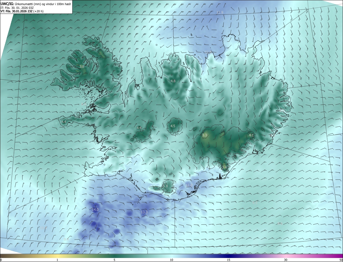Click the 5.8 value label
343x262 pixels.
pos(165,186)
